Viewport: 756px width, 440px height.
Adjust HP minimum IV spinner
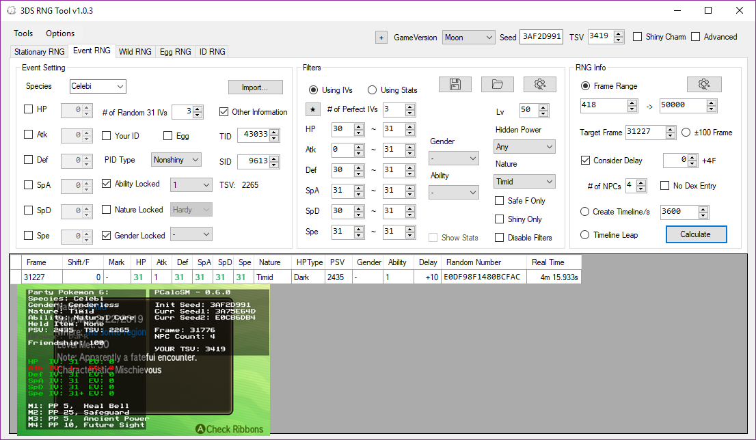point(359,129)
